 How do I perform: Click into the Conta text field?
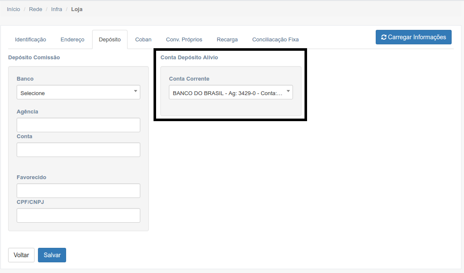pyautogui.click(x=78, y=150)
